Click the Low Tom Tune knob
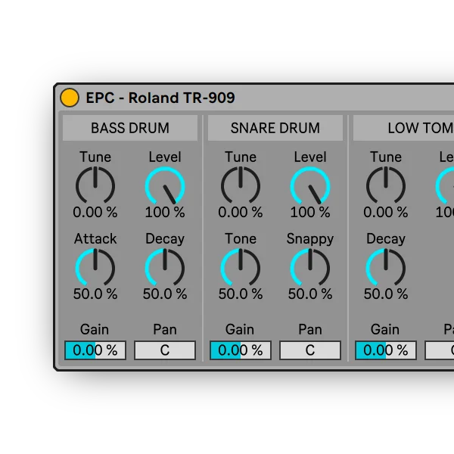 tap(386, 185)
